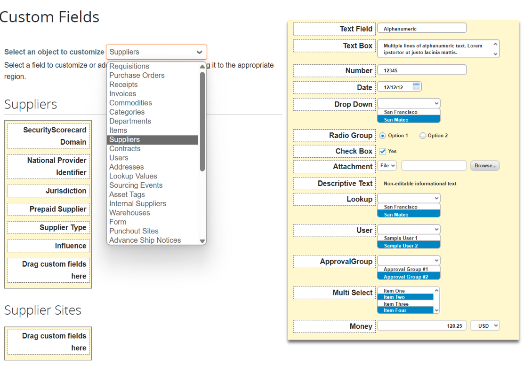The width and height of the screenshot is (532, 371).
Task: Open the Lookup field dropdown
Action: [409, 198]
